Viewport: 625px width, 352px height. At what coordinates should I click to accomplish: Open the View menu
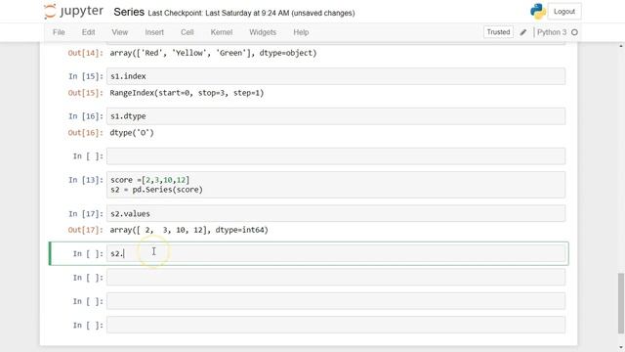[x=119, y=32]
